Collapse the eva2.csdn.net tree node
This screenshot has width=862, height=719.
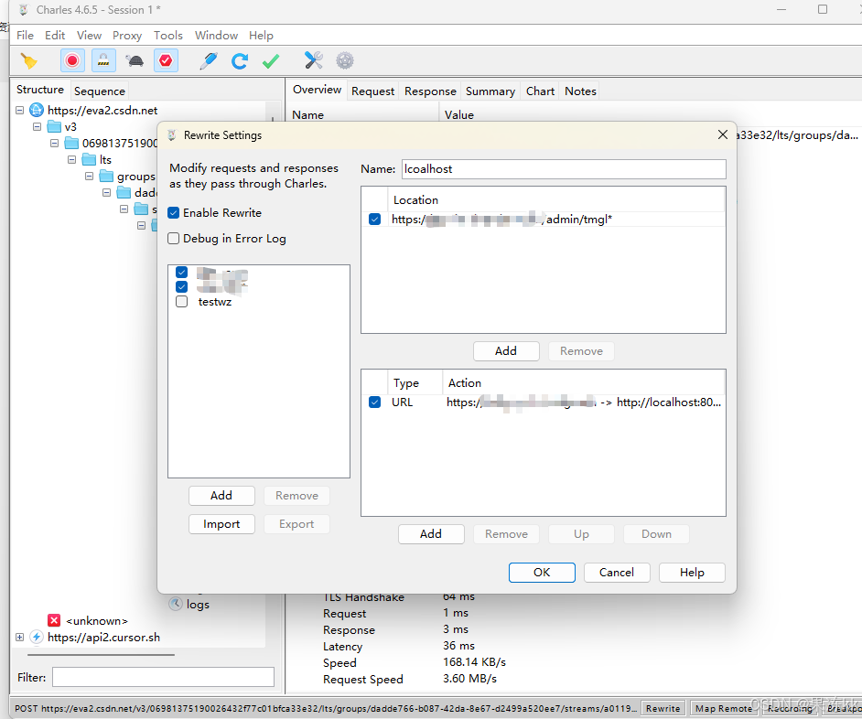20,110
